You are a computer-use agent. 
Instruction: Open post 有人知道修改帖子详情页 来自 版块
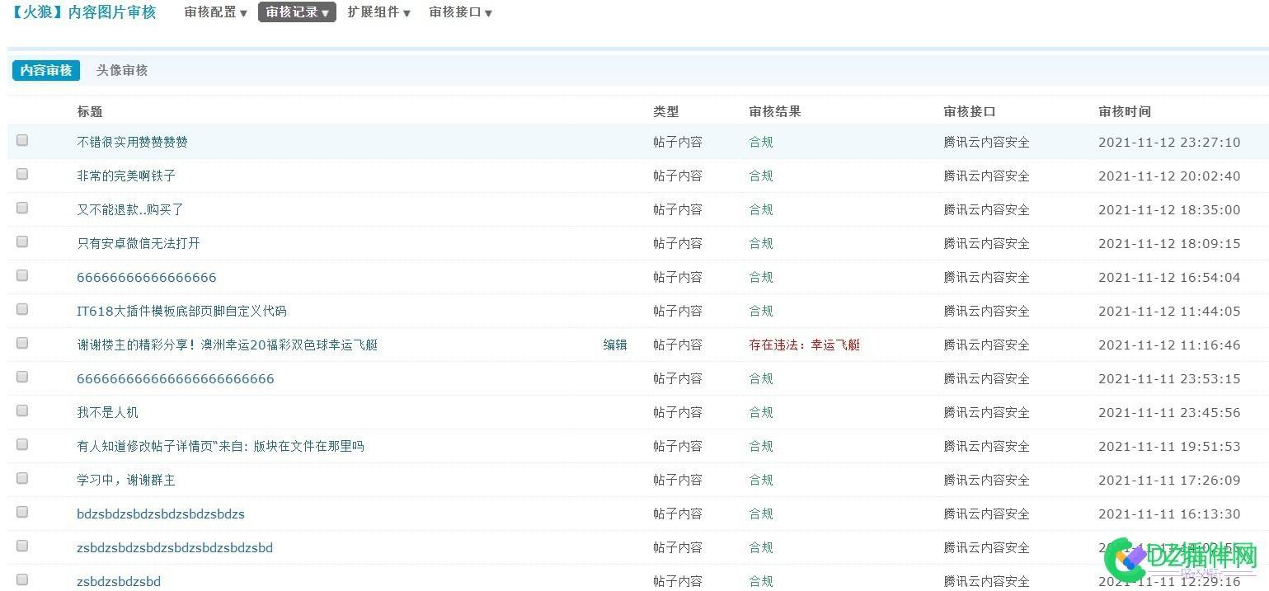(x=220, y=446)
